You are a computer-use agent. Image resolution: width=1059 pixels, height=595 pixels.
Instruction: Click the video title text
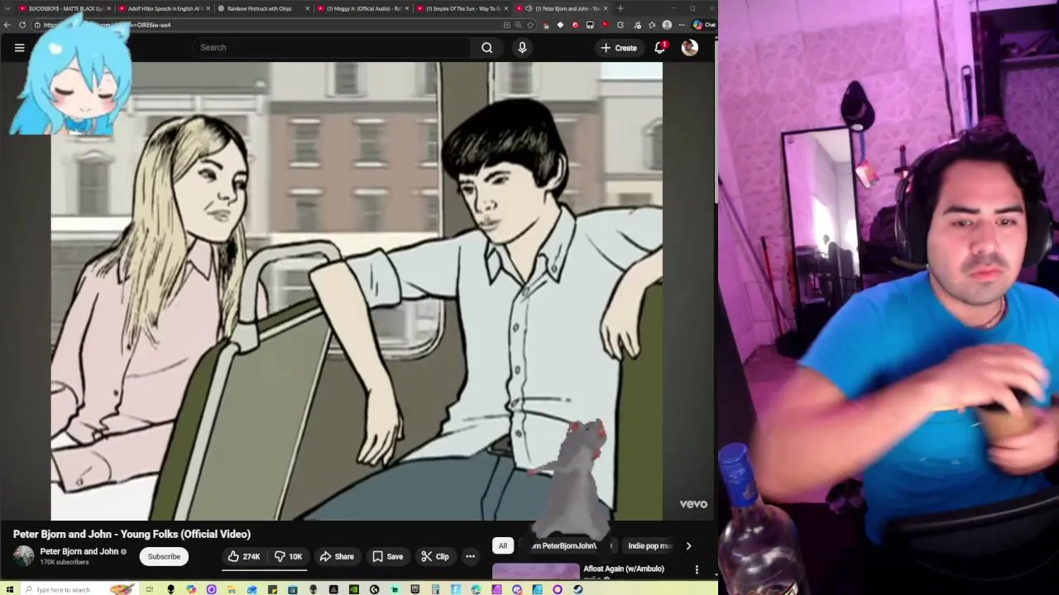pyautogui.click(x=132, y=534)
